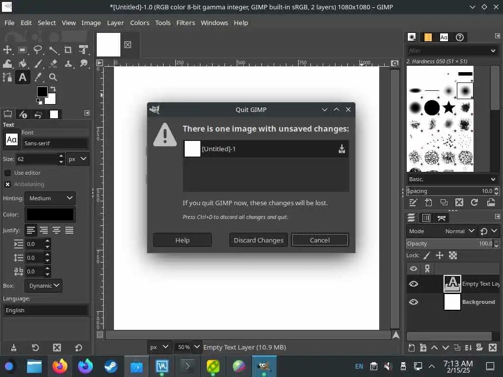Select the Bucket Fill tool
This screenshot has width=503, height=377.
23,63
